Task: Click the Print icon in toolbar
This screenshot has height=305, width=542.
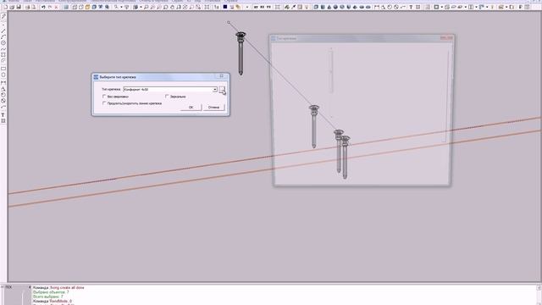Action: (27, 7)
